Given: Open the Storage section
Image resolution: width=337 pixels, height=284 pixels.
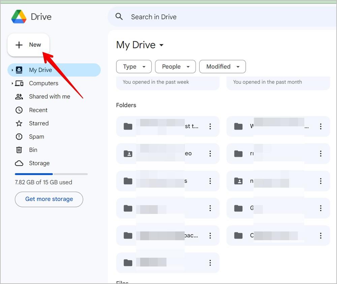Looking at the screenshot, I should pyautogui.click(x=39, y=163).
